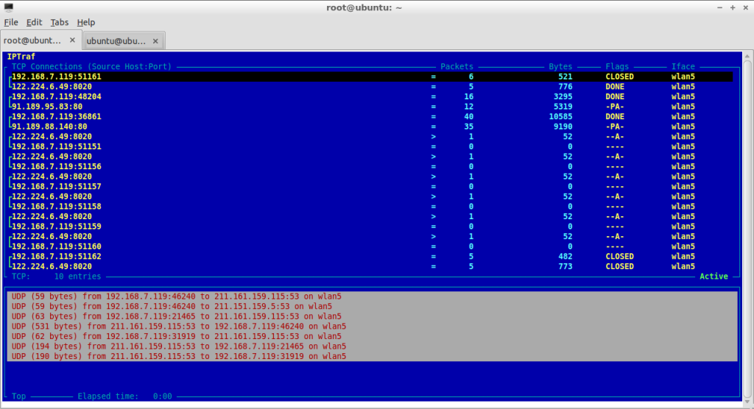754x409 pixels.
Task: Select the 192.168.7.119:36861 connection row
Action: click(370, 117)
